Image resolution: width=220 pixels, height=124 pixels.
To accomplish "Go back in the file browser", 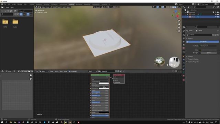I will point(2,11).
